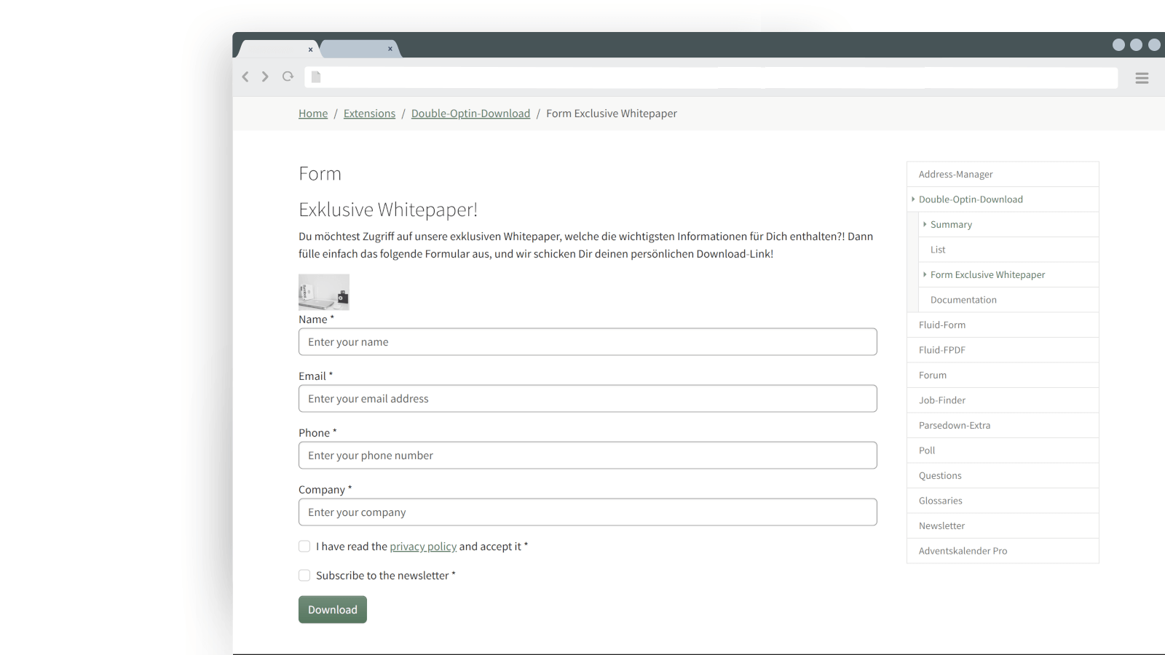Accept the privacy policy checkbox
This screenshot has height=655, width=1165.
[x=304, y=547]
